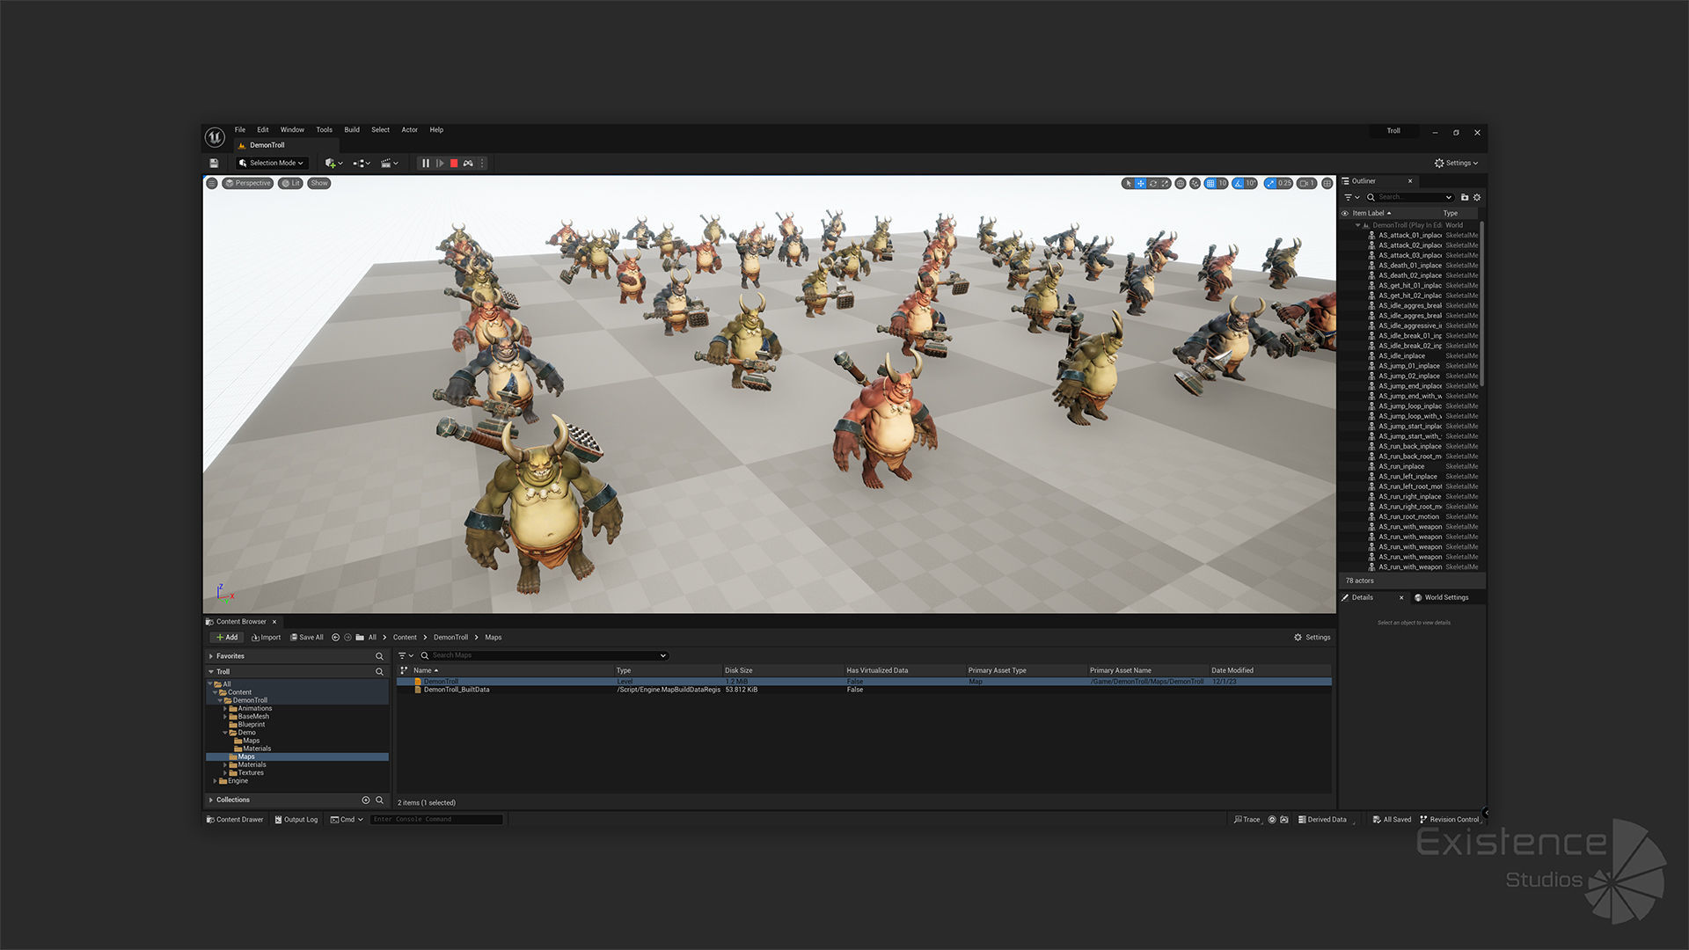This screenshot has width=1689, height=950.
Task: Select the scale transform gizmo tool
Action: (x=1166, y=183)
